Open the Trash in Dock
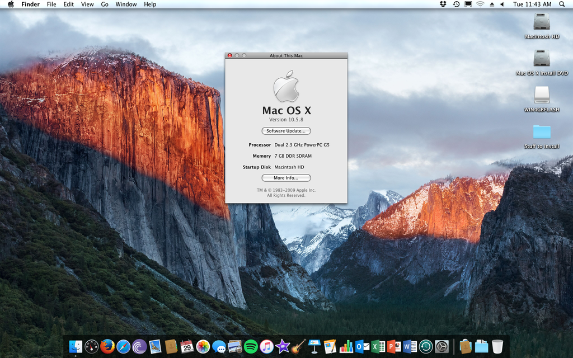 coord(497,346)
